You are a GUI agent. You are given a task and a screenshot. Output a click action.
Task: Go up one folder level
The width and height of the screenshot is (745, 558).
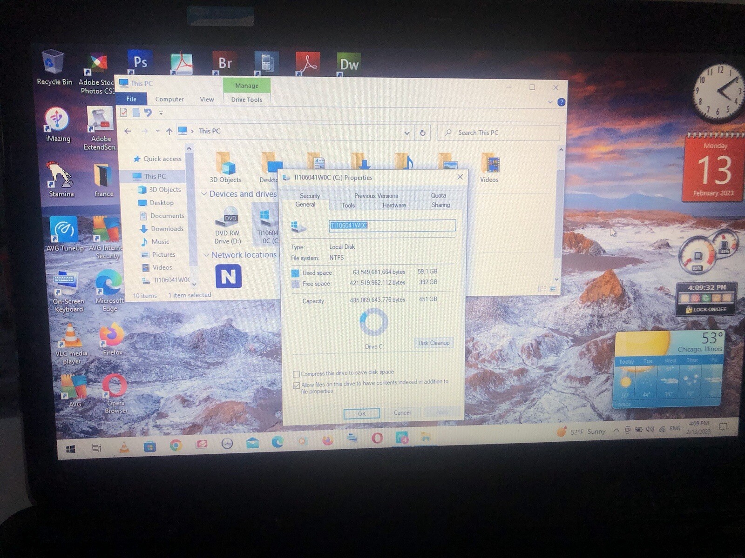[x=169, y=132]
